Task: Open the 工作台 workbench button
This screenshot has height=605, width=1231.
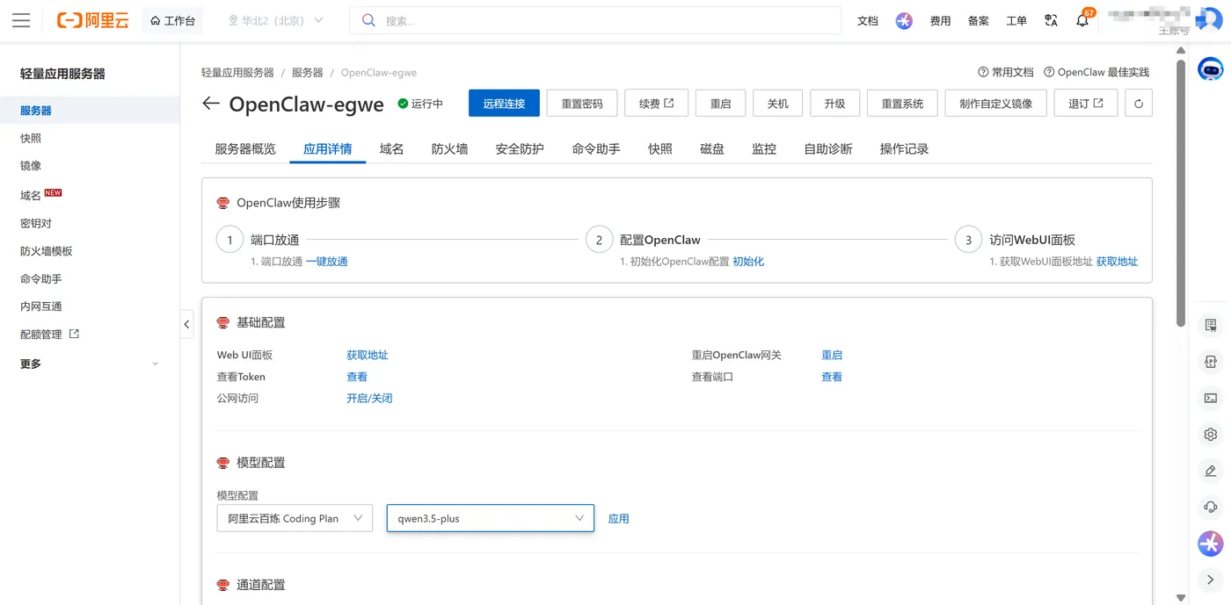Action: 172,20
